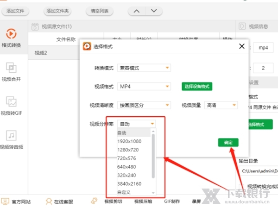This screenshot has width=278, height=208.
Task: Open the 视频转GIF tool icon
Action: (11, 101)
